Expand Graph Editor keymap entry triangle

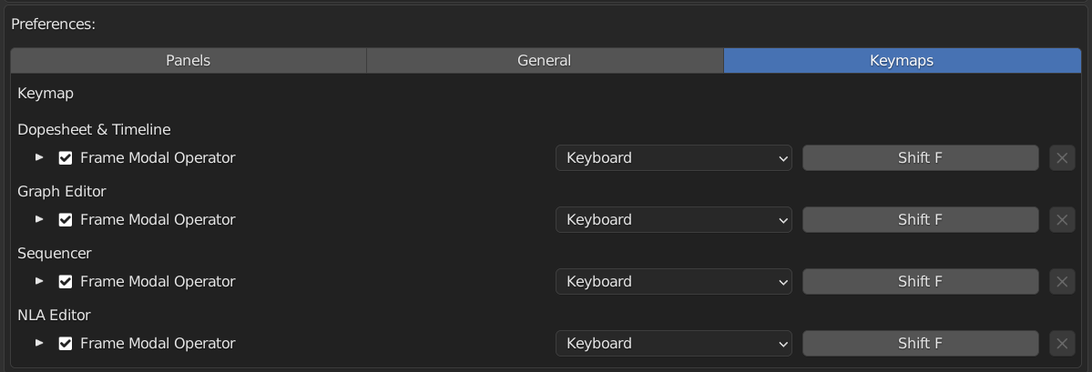[40, 220]
